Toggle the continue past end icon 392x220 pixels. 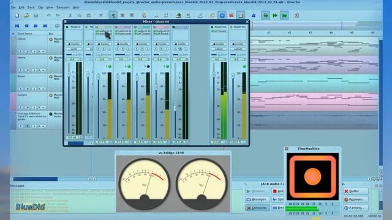click(x=284, y=15)
